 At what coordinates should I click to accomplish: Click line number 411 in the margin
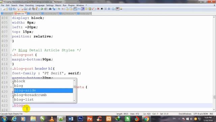4,50
